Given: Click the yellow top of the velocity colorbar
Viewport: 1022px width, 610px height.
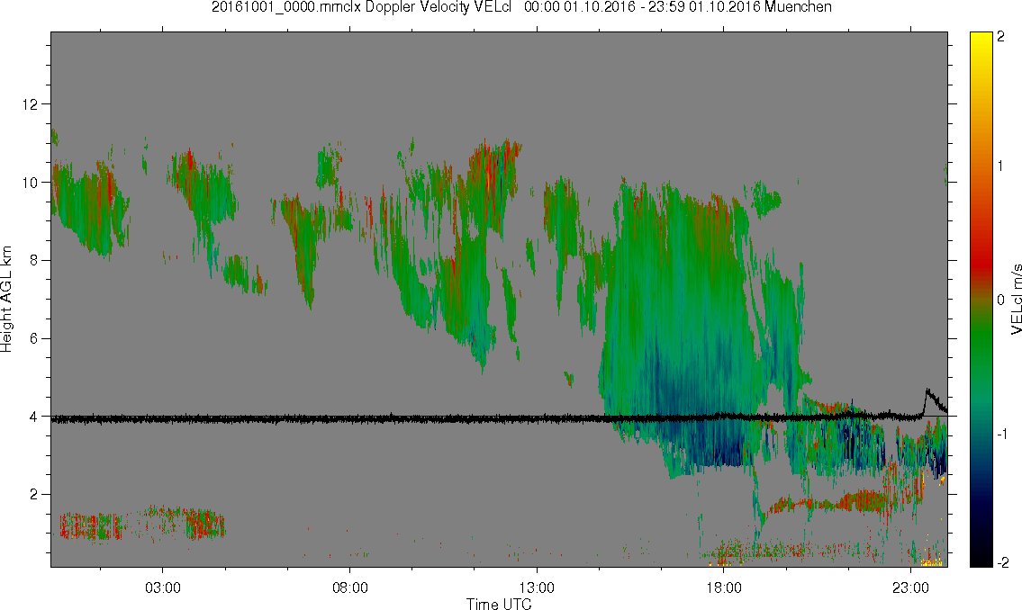Looking at the screenshot, I should [981, 40].
